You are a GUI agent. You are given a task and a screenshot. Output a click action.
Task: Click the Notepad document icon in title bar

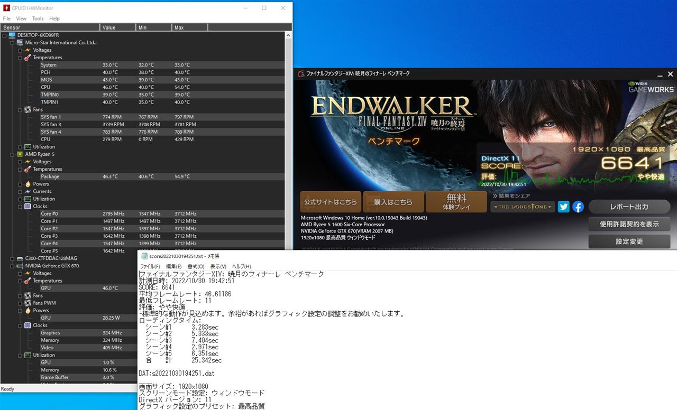coord(144,256)
